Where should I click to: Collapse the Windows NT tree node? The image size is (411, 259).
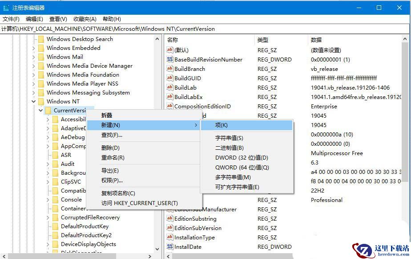33,101
